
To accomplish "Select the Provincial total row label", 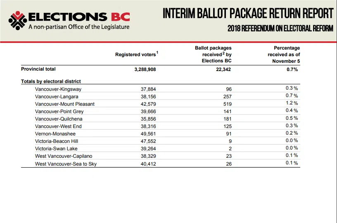I will point(38,69).
